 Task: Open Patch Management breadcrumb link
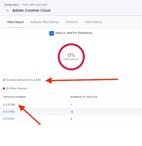tap(35, 5)
